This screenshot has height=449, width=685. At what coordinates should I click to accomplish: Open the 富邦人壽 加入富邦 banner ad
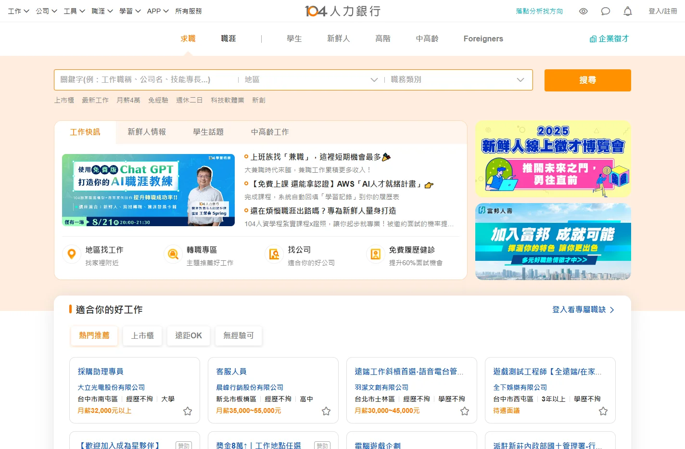553,242
